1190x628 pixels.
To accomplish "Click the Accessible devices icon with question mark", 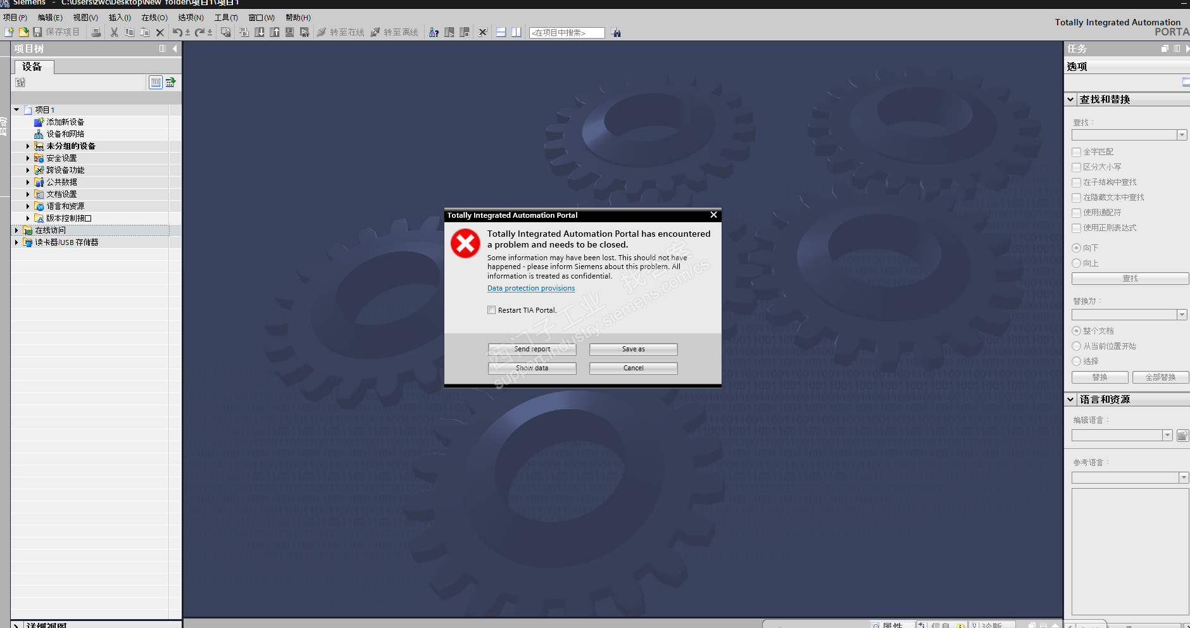I will 434,32.
